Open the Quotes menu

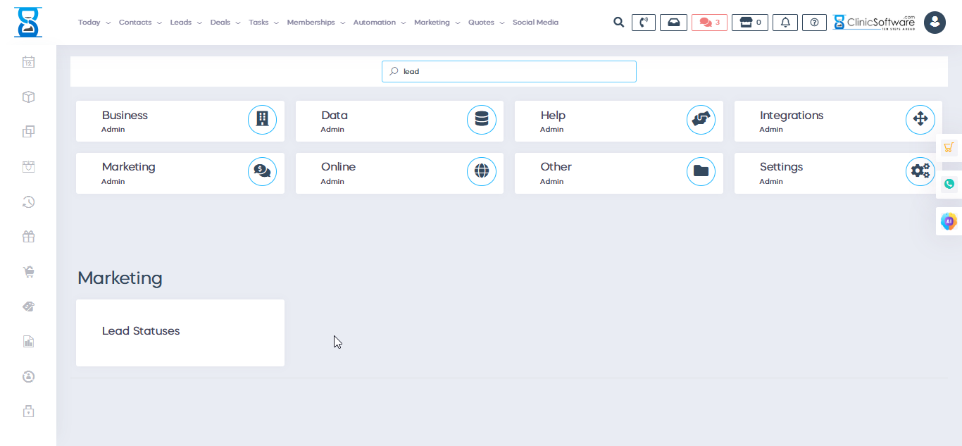486,23
